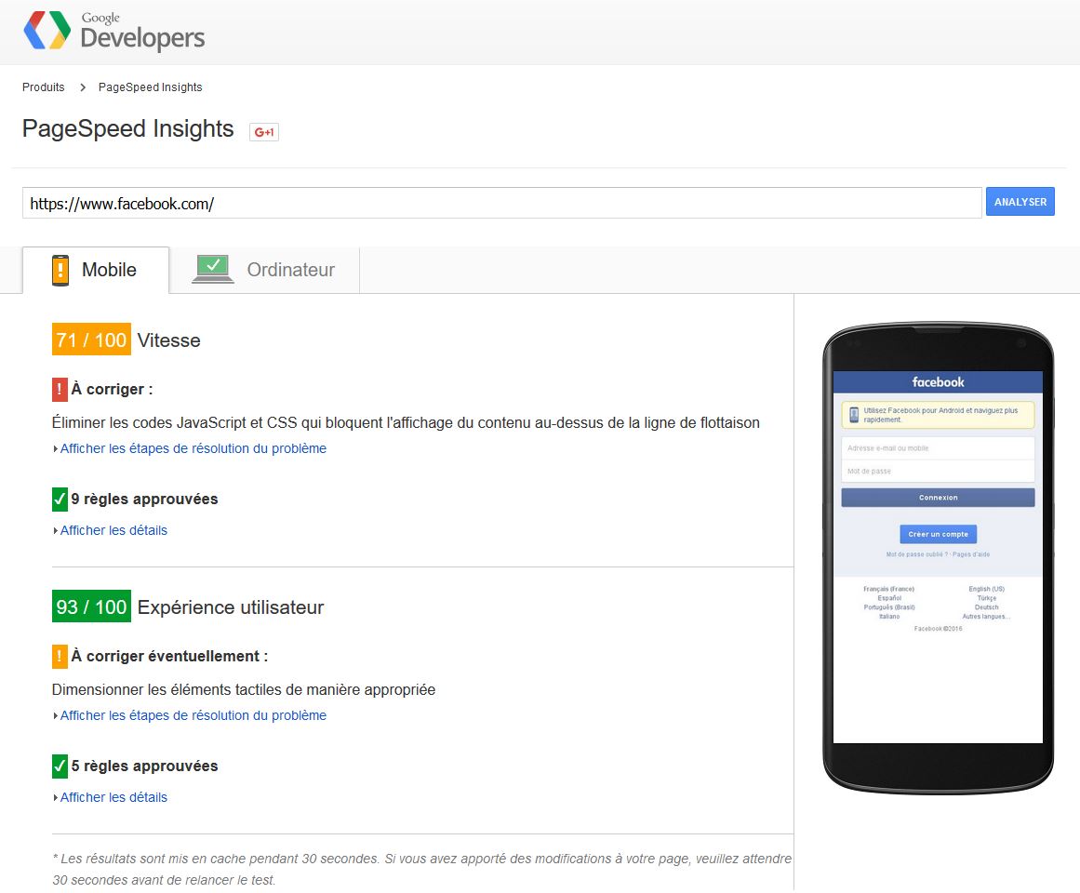Click the cache note about 30 secondes
The height and width of the screenshot is (893, 1080).
pos(422,869)
